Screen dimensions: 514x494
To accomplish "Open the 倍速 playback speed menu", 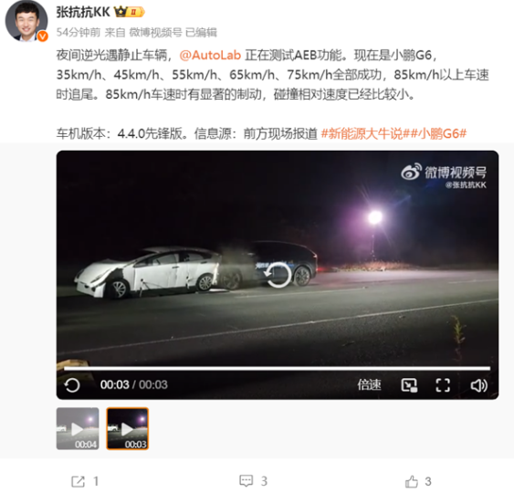I will [x=369, y=384].
